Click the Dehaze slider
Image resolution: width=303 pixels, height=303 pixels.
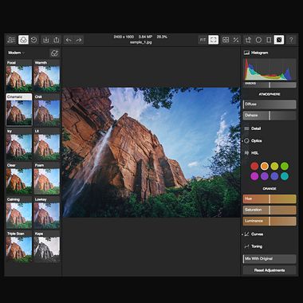tap(270, 116)
